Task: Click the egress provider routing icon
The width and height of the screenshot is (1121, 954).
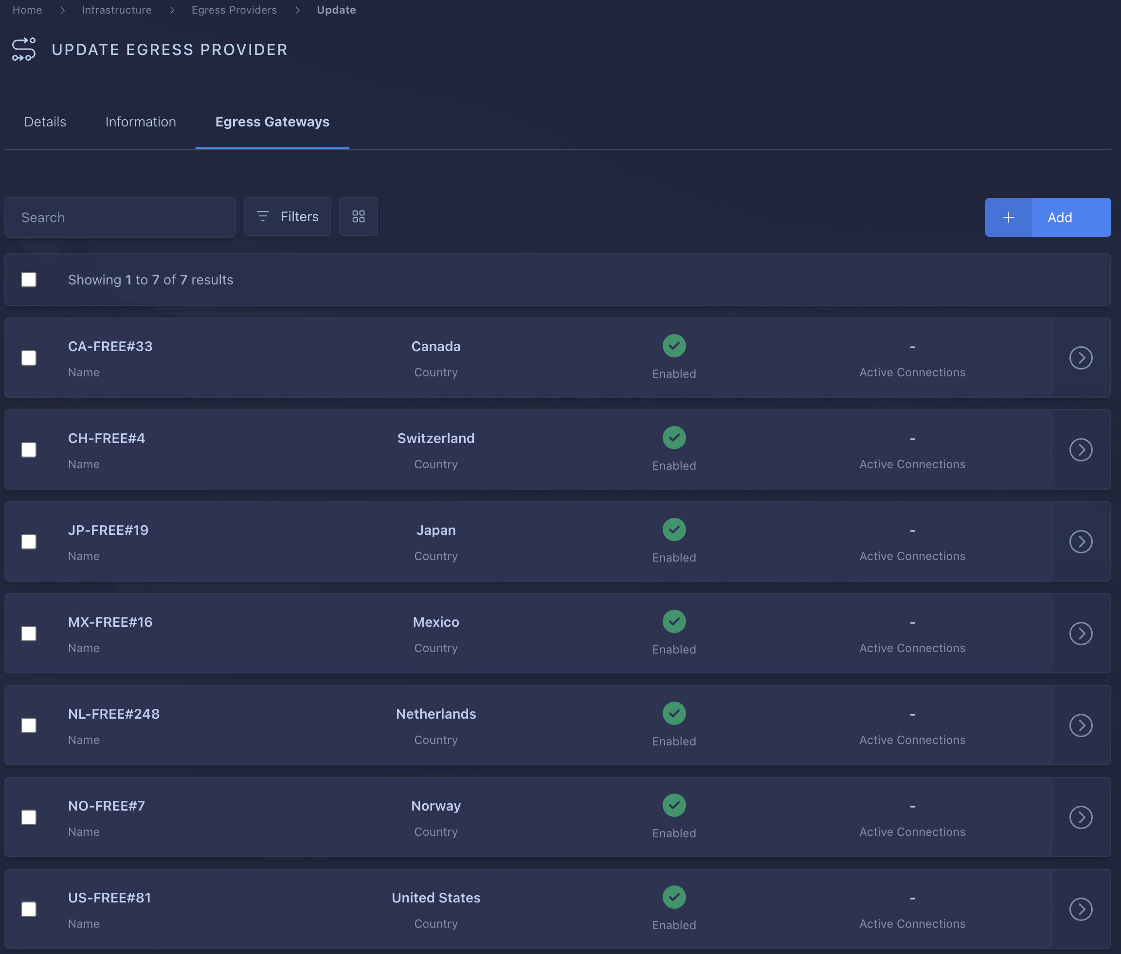Action: pyautogui.click(x=24, y=49)
